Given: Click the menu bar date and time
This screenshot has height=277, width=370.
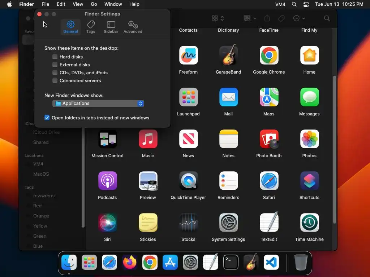Looking at the screenshot, I should 339,4.
